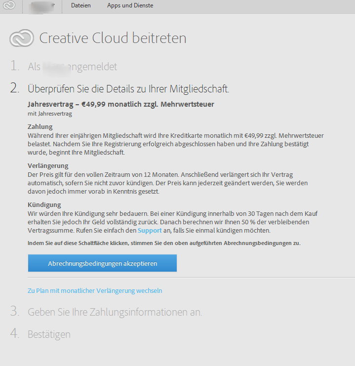Click the large Creative Cloud icon beside the heading

(x=22, y=38)
